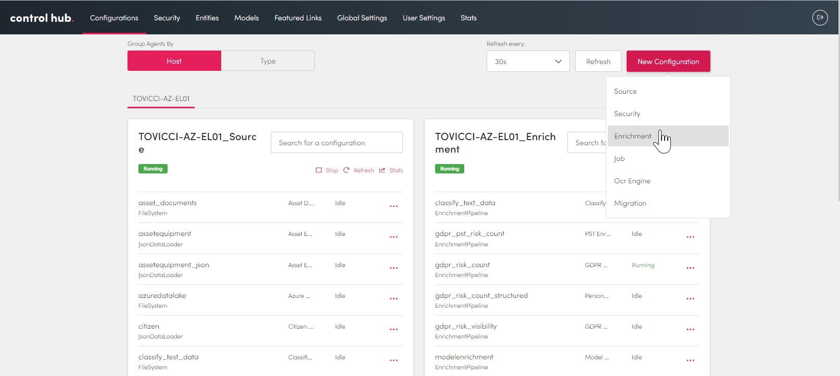
Task: Open three-dot menu for modelenrichment
Action: coord(690,360)
